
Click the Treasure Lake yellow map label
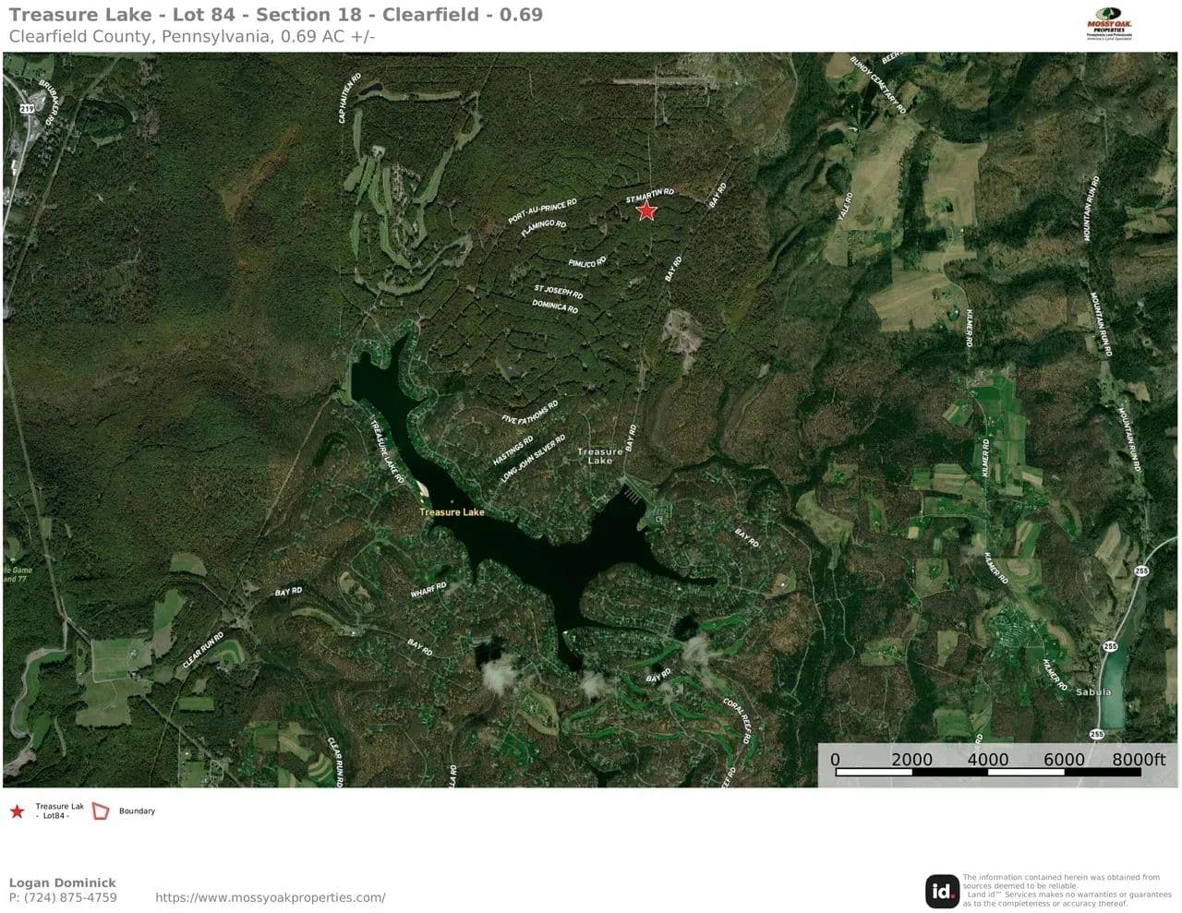point(452,512)
